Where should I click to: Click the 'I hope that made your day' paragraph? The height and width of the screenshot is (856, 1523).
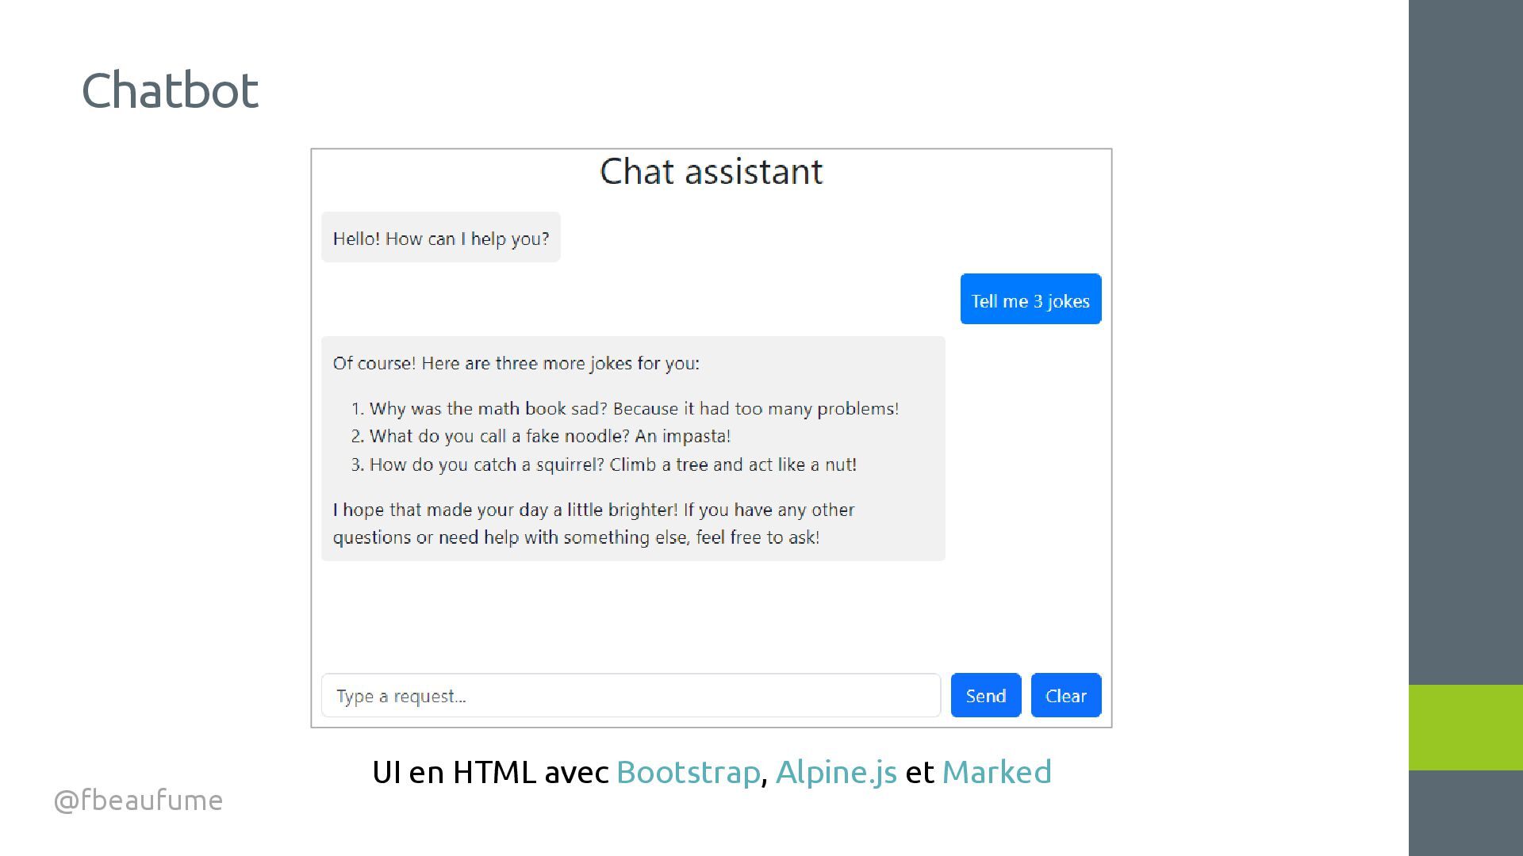pos(593,523)
